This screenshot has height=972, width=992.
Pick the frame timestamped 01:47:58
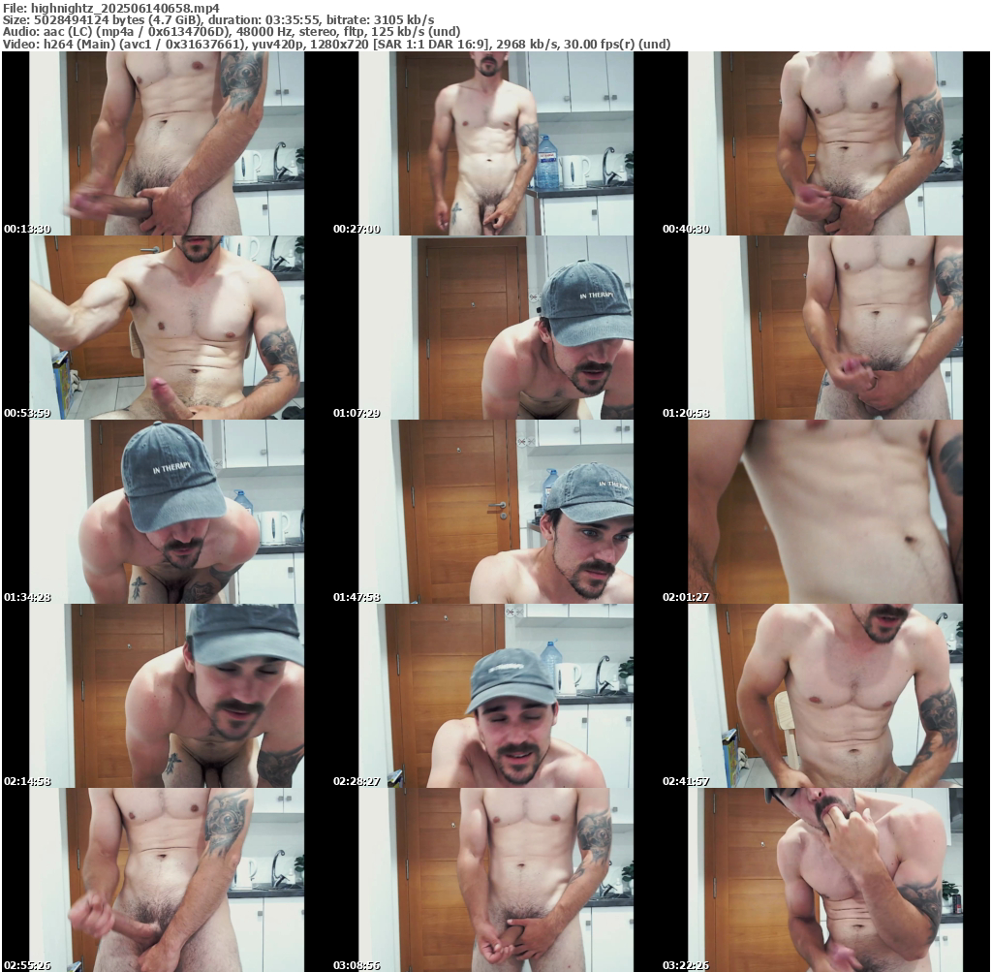click(x=495, y=512)
